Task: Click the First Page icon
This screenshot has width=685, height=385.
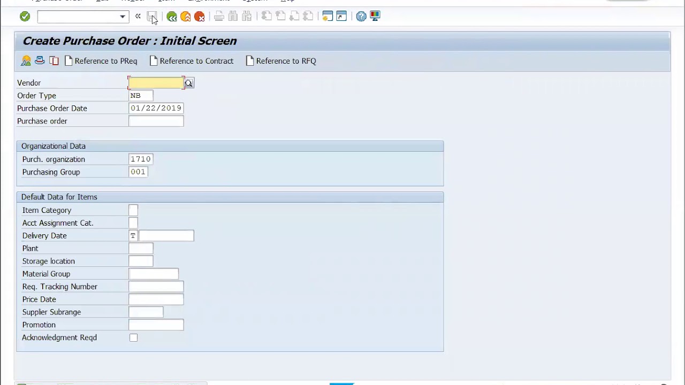Action: click(x=267, y=17)
